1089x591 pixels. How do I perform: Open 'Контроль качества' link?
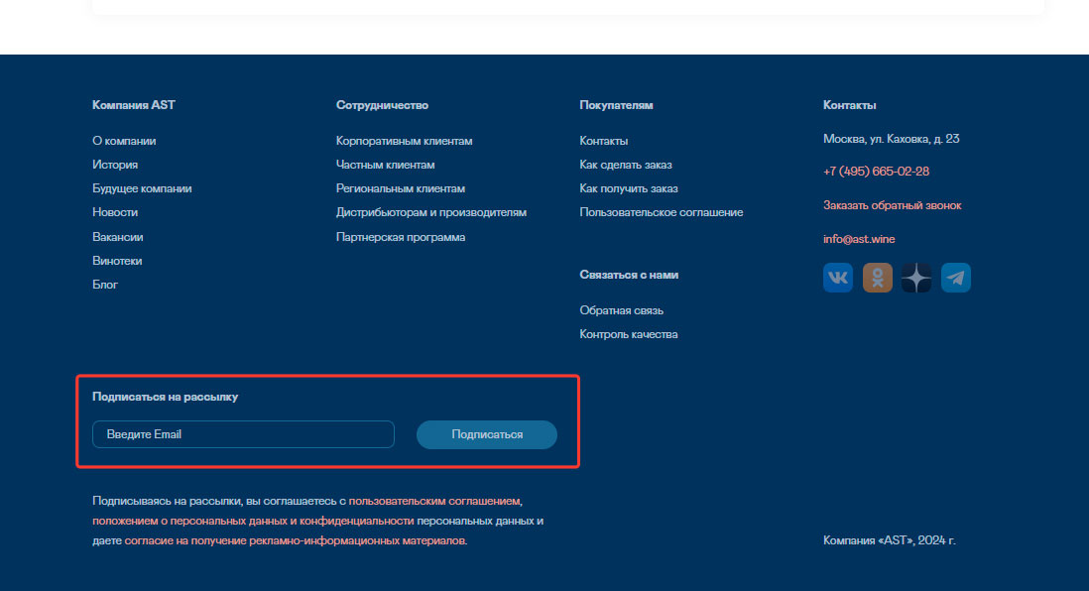pyautogui.click(x=629, y=334)
